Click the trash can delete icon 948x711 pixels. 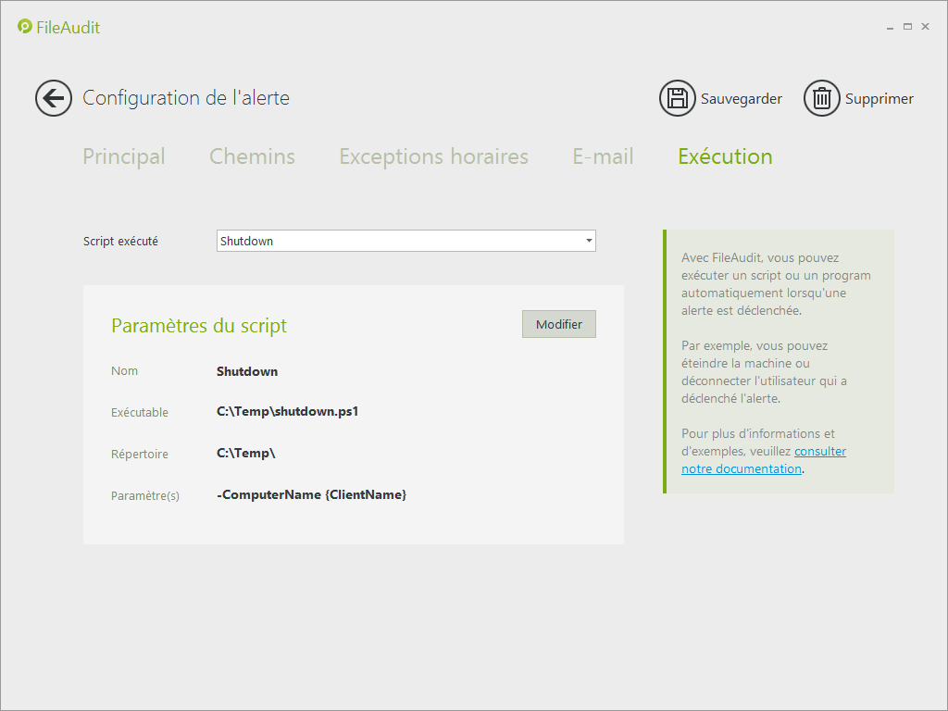coord(821,98)
